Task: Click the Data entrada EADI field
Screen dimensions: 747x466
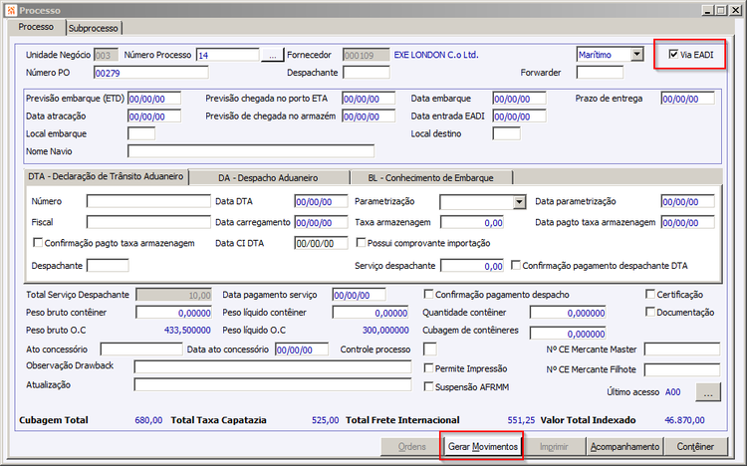Action: tap(519, 116)
